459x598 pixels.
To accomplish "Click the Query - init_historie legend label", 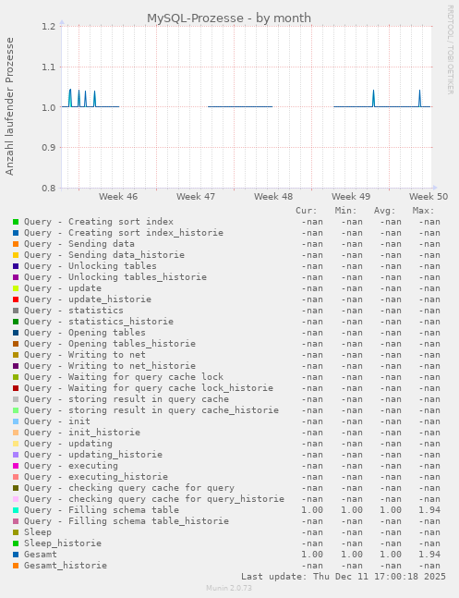I will click(82, 433).
